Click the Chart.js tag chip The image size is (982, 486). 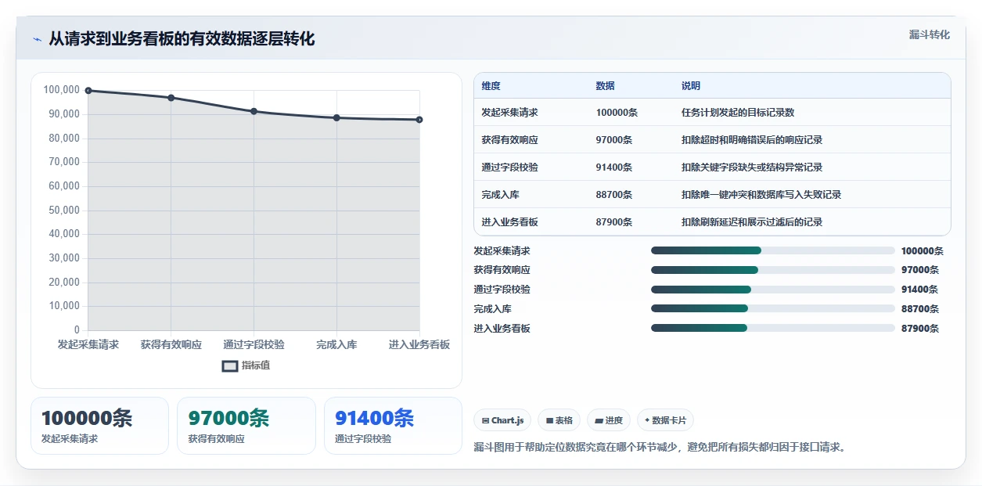tap(502, 420)
